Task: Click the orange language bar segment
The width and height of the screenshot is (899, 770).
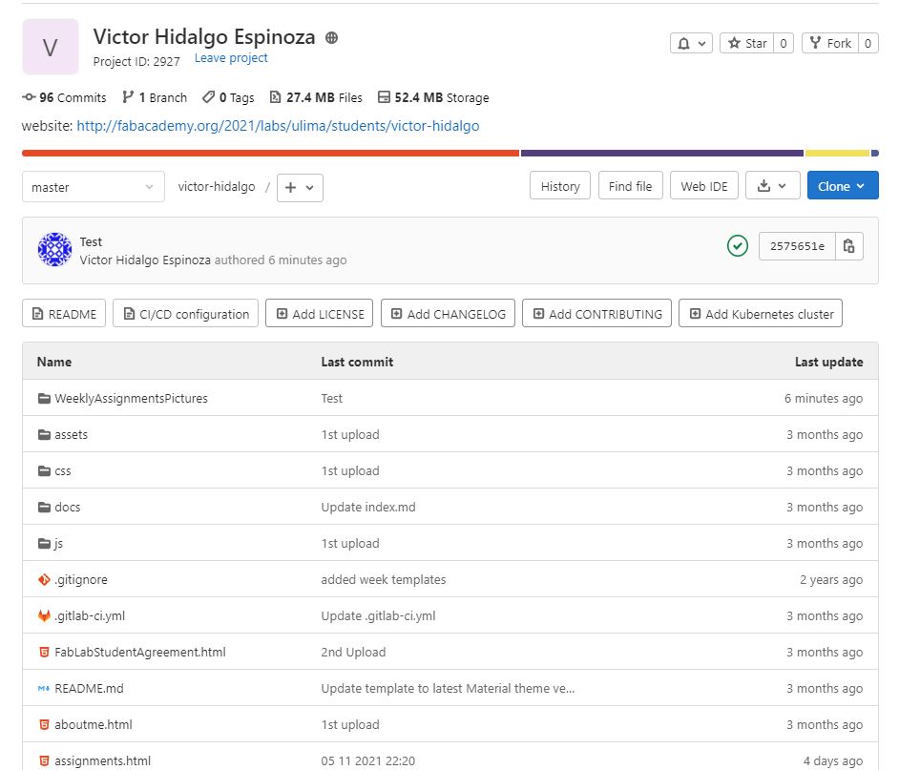Action: (x=270, y=153)
